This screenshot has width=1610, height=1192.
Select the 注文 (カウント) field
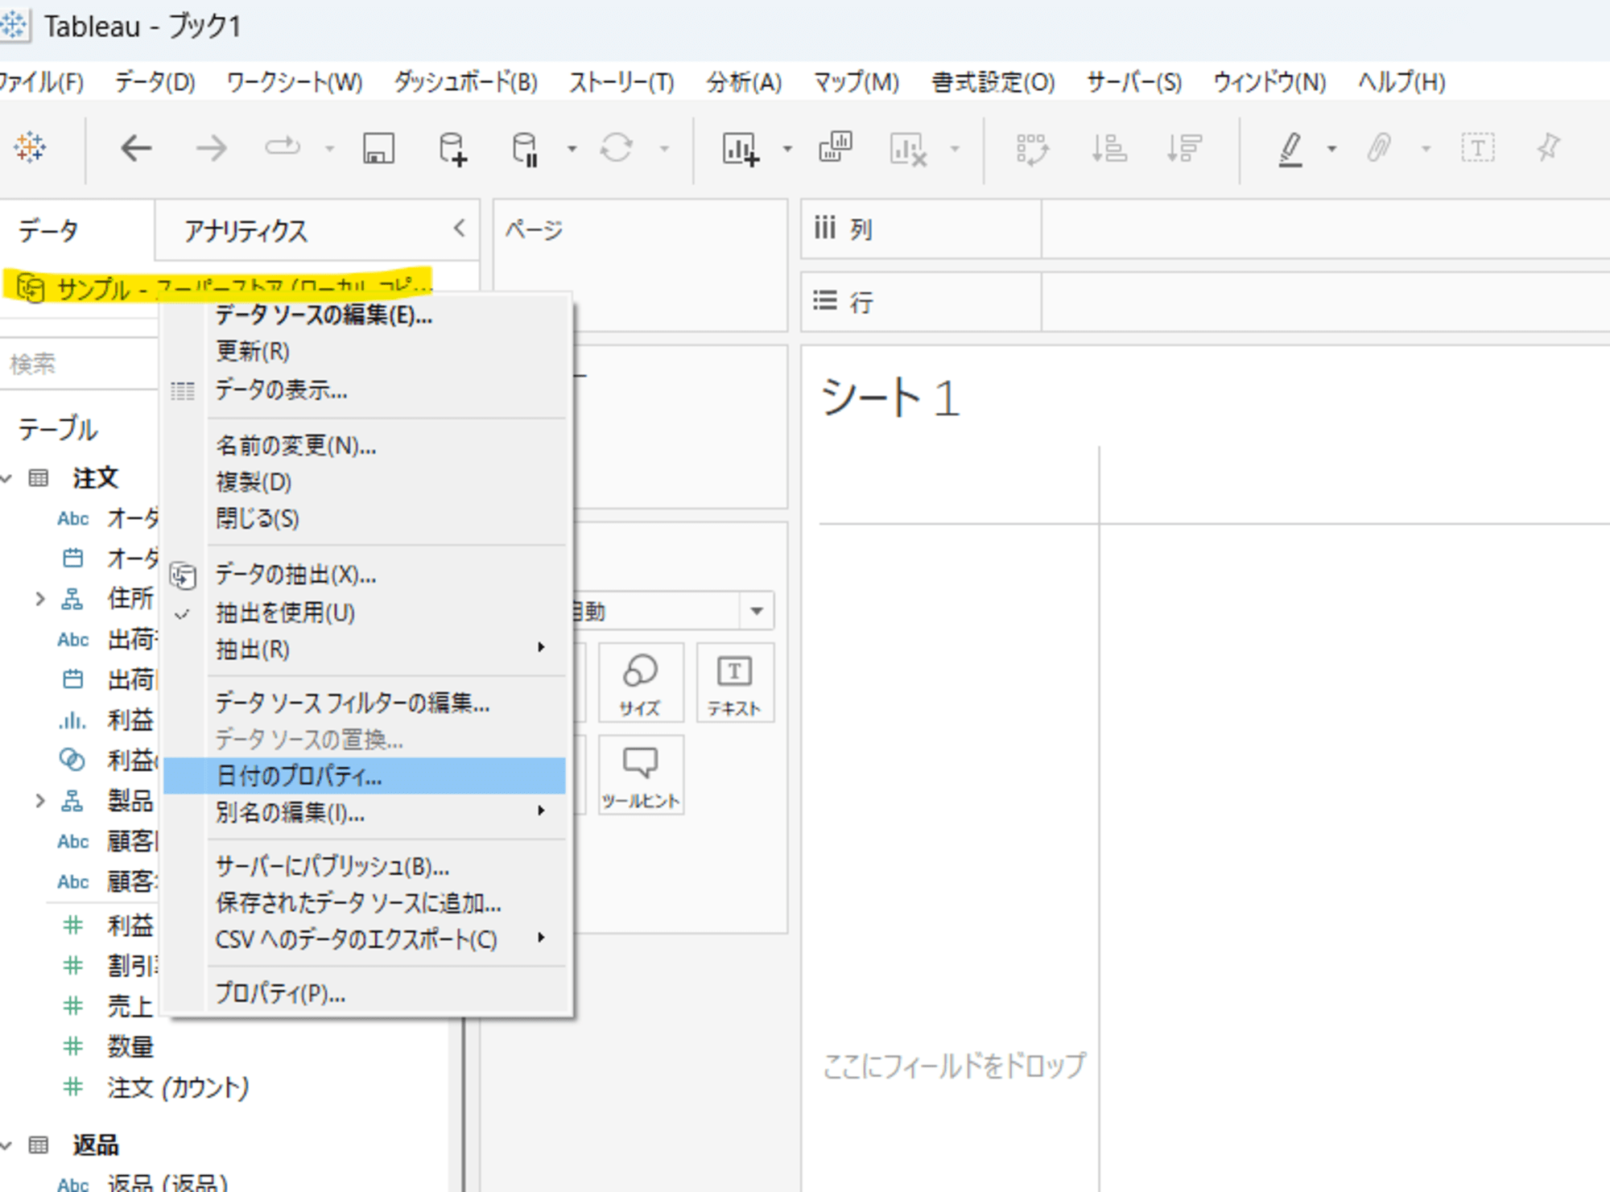(x=178, y=1087)
